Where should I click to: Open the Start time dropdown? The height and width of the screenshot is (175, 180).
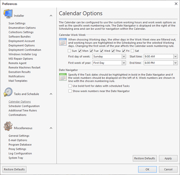[175, 56]
